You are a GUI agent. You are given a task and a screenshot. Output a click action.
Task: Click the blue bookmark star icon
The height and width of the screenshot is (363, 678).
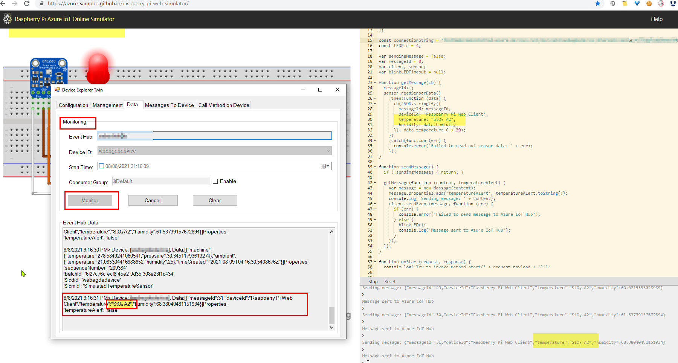click(598, 3)
